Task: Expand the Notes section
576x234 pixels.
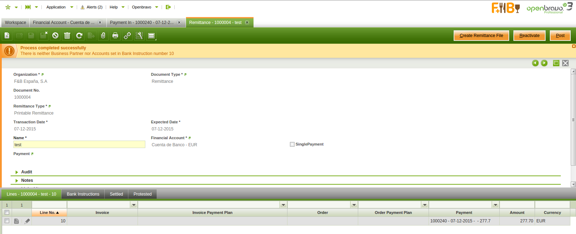Action: pyautogui.click(x=27, y=180)
